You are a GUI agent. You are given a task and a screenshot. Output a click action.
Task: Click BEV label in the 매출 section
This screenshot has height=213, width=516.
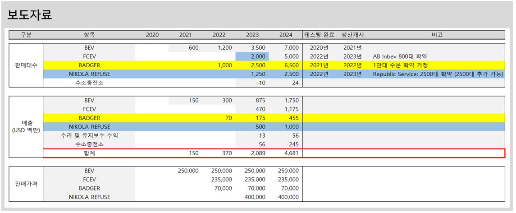[89, 100]
